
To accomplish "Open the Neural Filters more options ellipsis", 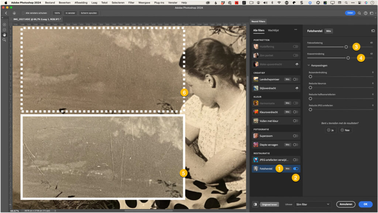I will click(296, 30).
